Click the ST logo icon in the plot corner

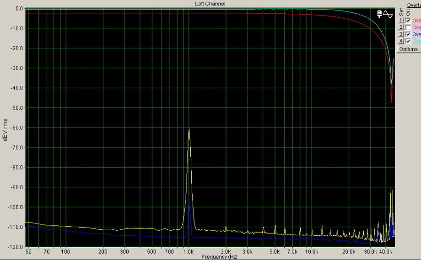(x=379, y=14)
